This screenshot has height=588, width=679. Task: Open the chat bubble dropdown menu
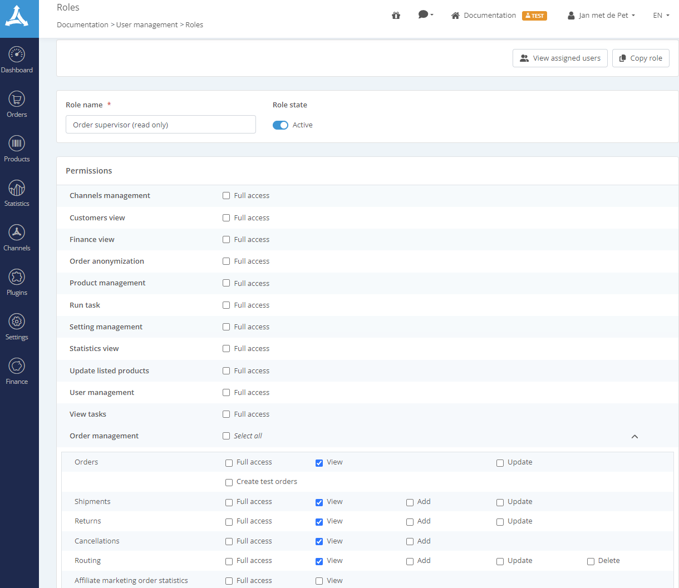click(x=426, y=15)
